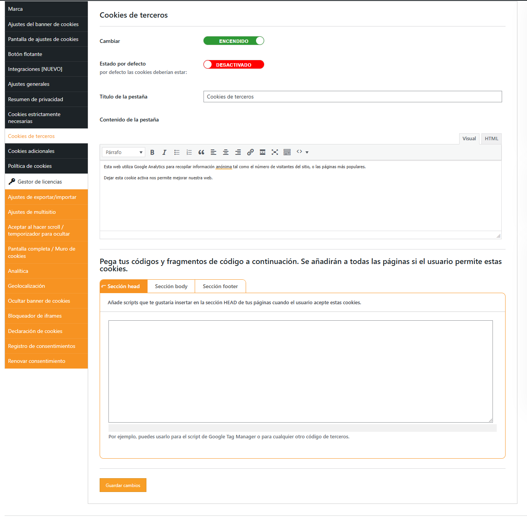
Task: Open Pantalla completa / Muro de cookies
Action: pos(46,253)
